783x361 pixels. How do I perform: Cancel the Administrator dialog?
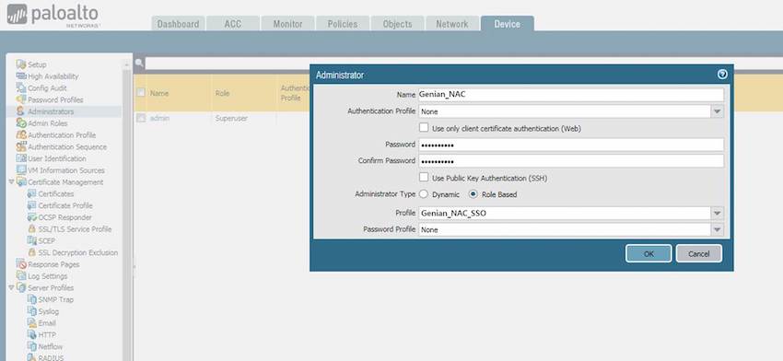698,253
